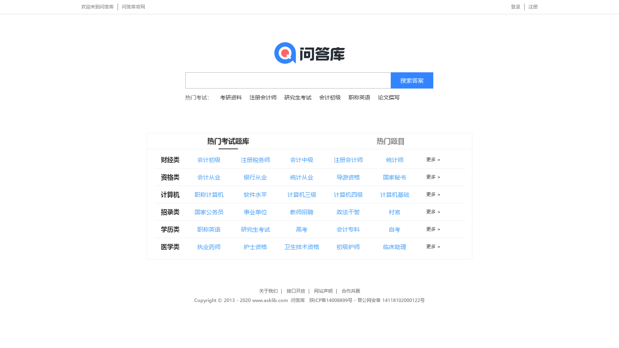Select 论文撰写 hot exam link

click(389, 97)
